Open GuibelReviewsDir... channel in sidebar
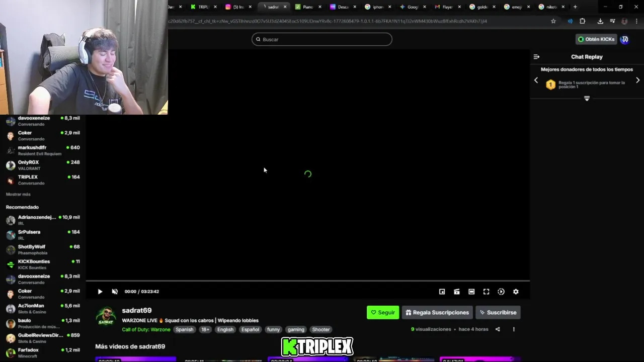Image resolution: width=644 pixels, height=362 pixels. coord(43,338)
